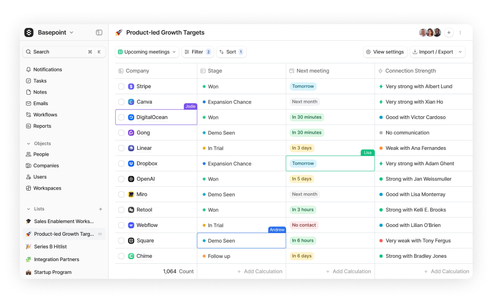Screen dimensions: 493x303
Task: Click the plus icon beside Lists
Action: tap(100, 209)
